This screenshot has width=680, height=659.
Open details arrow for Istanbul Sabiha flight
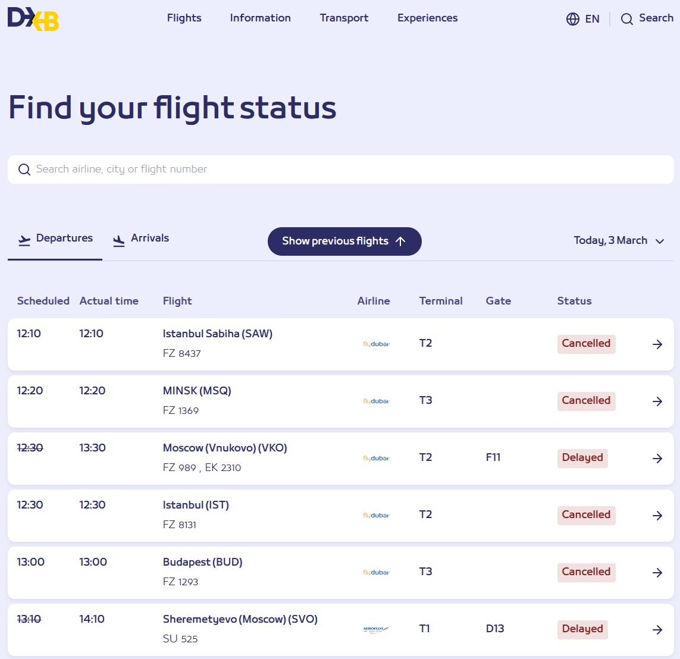657,344
